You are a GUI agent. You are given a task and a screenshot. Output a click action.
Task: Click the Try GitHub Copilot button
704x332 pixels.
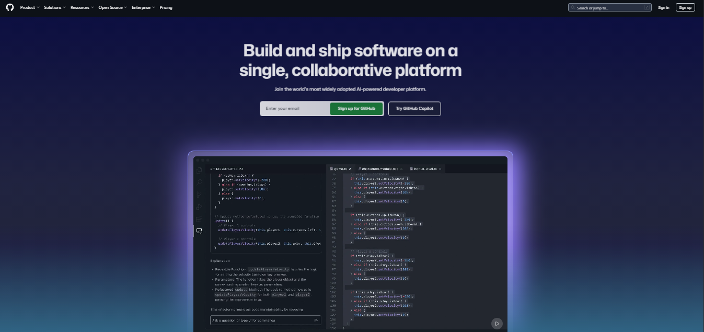pyautogui.click(x=414, y=108)
